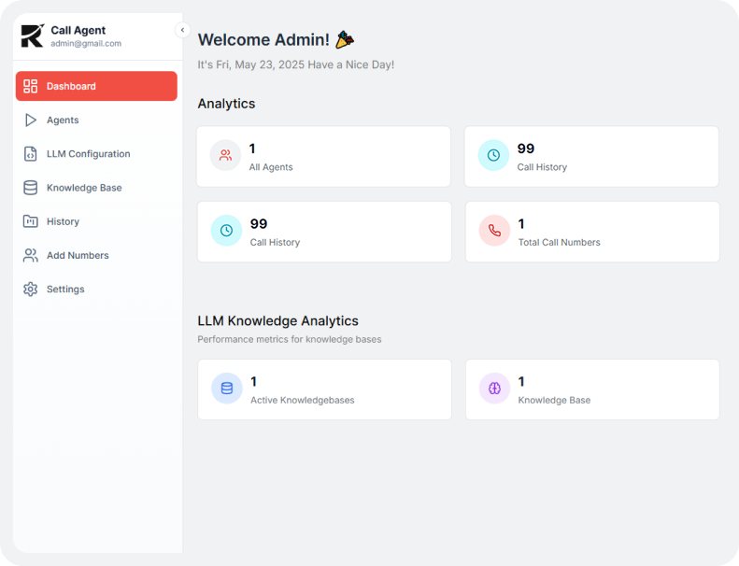This screenshot has width=739, height=566.
Task: Click the party popper emoji in heading
Action: 345,39
